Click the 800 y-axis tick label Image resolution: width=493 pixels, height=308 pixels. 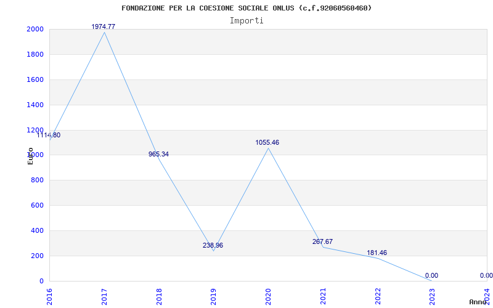point(37,180)
